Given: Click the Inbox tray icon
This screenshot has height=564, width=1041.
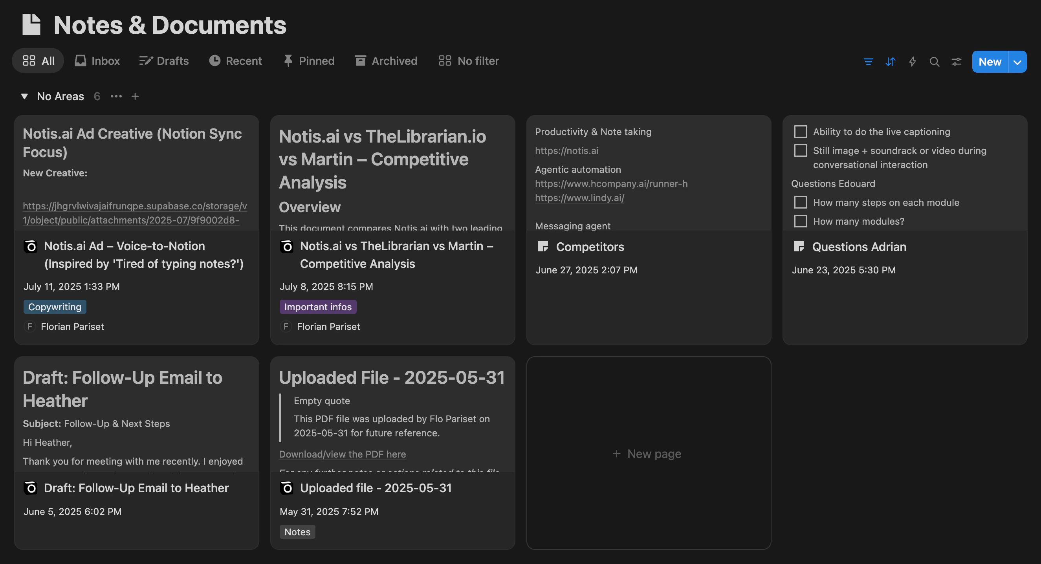Looking at the screenshot, I should point(81,60).
